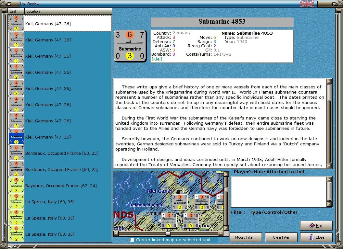The width and height of the screenshot is (343, 249).
Task: Click the Defense value 7
Action: (174, 42)
